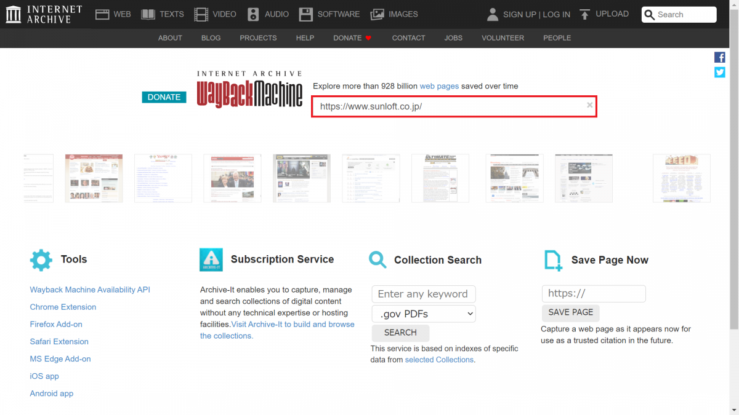The image size is (739, 415).
Task: Click the 'Enter any keyword' field
Action: pyautogui.click(x=424, y=294)
